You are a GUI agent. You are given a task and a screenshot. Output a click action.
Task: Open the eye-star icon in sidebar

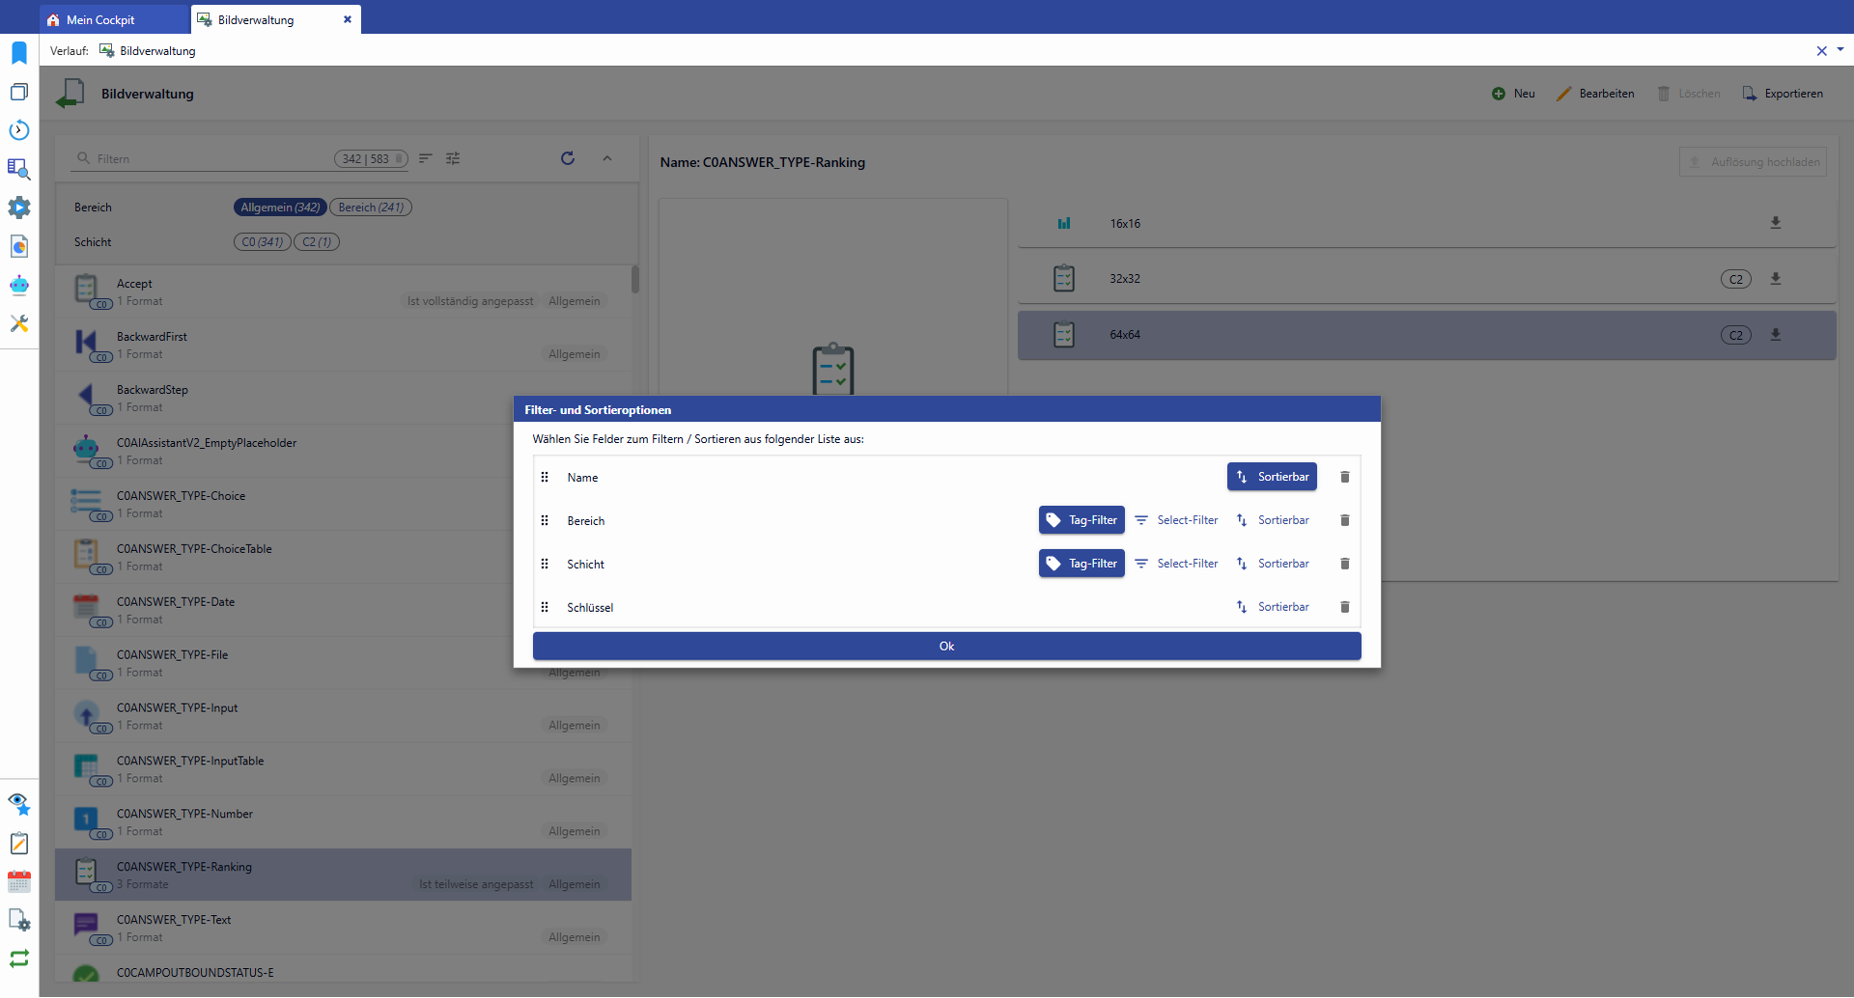click(x=19, y=804)
